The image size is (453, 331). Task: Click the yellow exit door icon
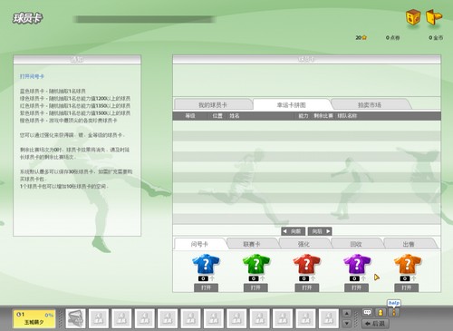pos(434,17)
